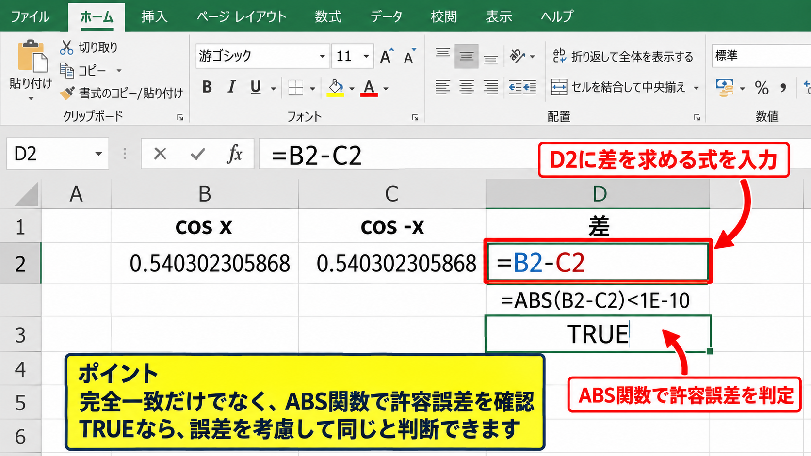The height and width of the screenshot is (456, 811).
Task: Toggle Underline formatting
Action: [256, 87]
